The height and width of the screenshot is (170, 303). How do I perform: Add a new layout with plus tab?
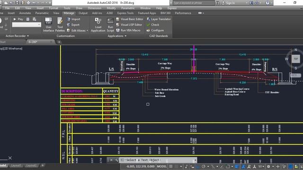(43, 165)
